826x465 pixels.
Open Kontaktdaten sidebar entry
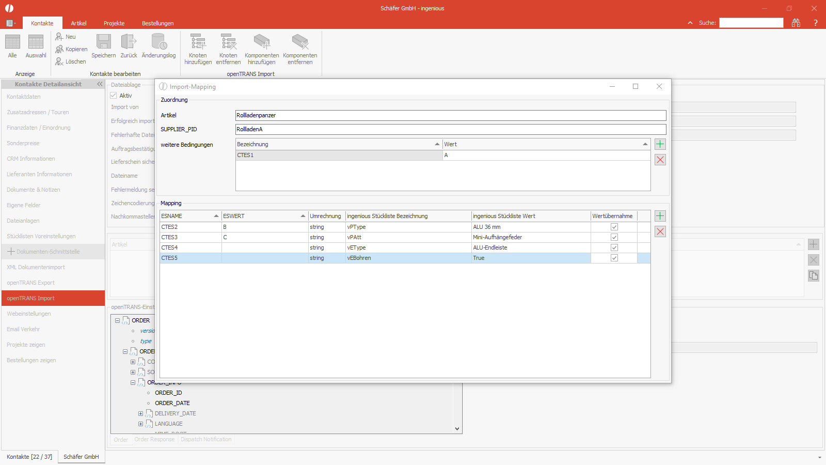coord(53,97)
